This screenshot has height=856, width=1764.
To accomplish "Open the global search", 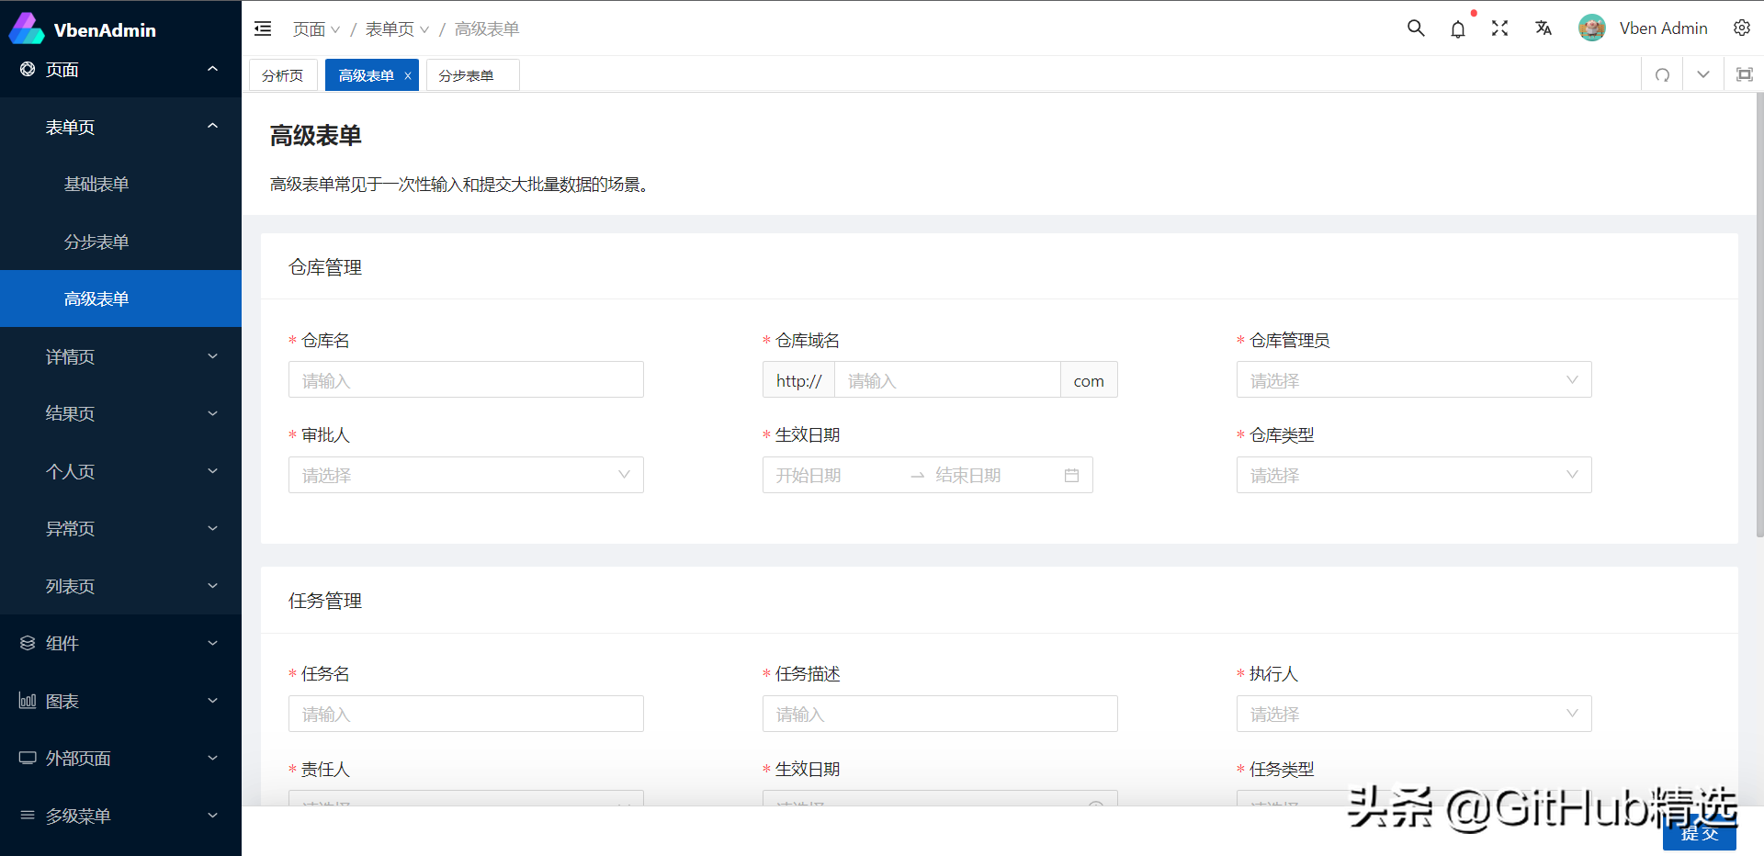I will click(1415, 28).
